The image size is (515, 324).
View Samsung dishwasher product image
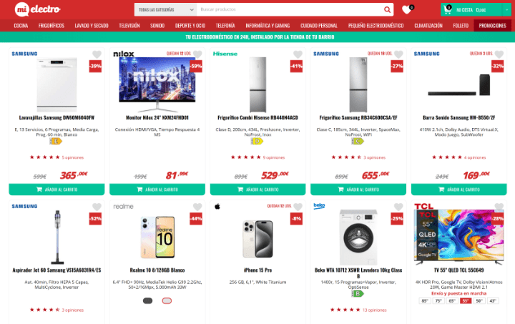[57, 84]
